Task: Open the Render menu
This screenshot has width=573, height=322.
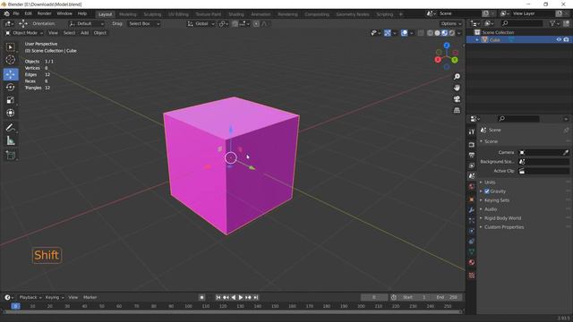Action: [x=44, y=13]
